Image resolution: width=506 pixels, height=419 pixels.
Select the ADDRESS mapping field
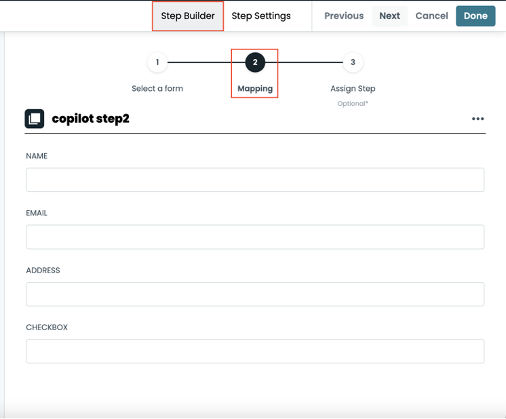point(255,294)
